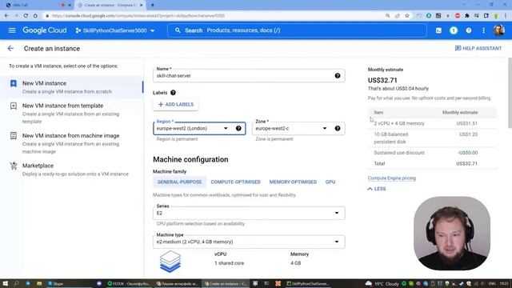The width and height of the screenshot is (512, 288).
Task: Click the browser home button
Action: point(35,16)
